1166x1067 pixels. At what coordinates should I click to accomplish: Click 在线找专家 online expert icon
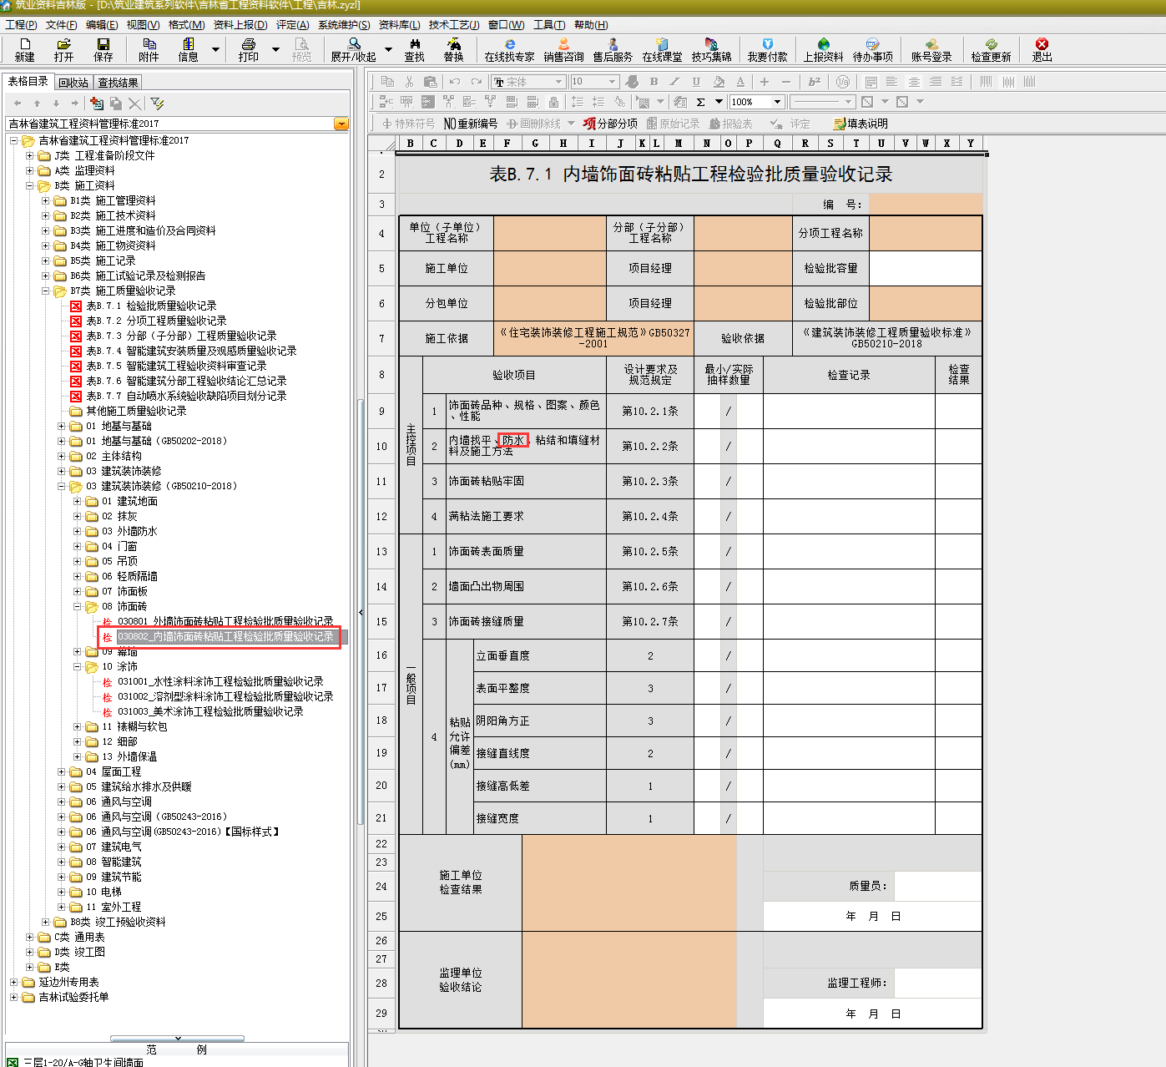pos(509,49)
